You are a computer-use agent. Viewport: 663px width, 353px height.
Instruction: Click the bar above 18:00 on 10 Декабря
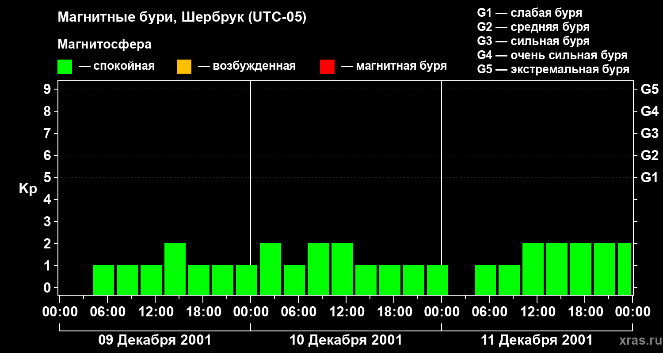pos(390,280)
